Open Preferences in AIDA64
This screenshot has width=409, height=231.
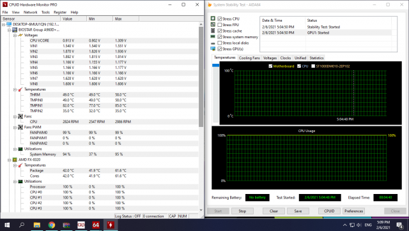[x=353, y=211]
